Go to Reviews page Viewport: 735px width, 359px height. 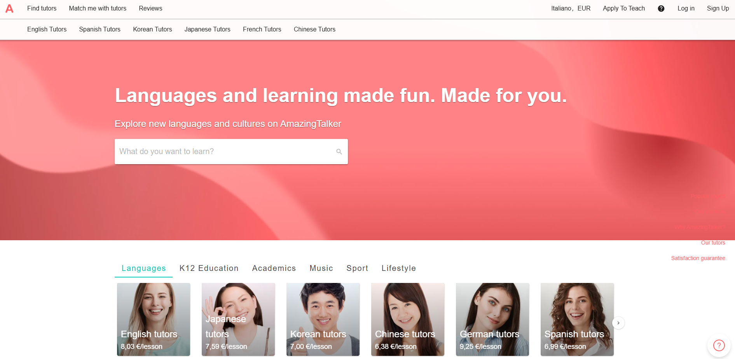coord(150,9)
